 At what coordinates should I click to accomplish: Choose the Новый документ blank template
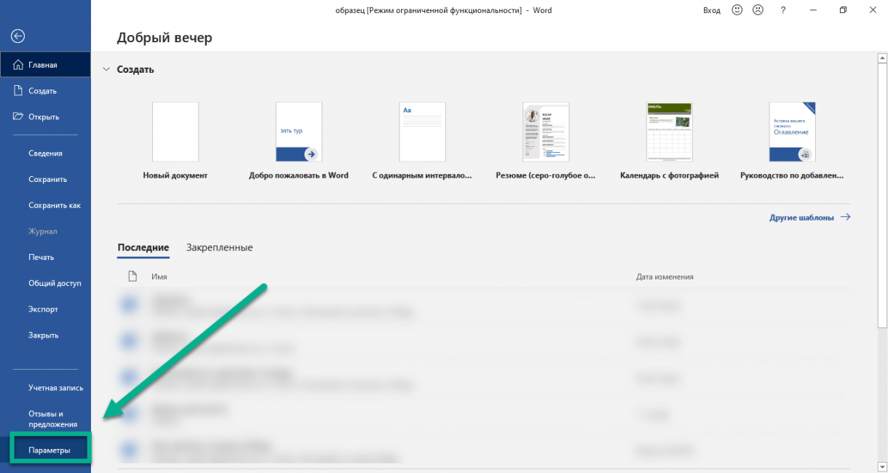[x=175, y=132]
